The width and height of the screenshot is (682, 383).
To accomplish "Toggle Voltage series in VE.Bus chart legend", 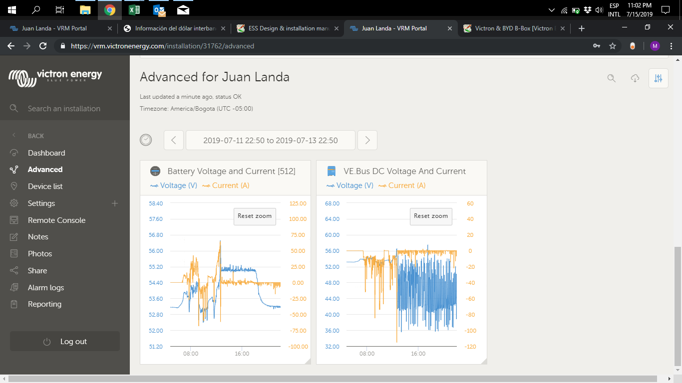I will point(350,186).
